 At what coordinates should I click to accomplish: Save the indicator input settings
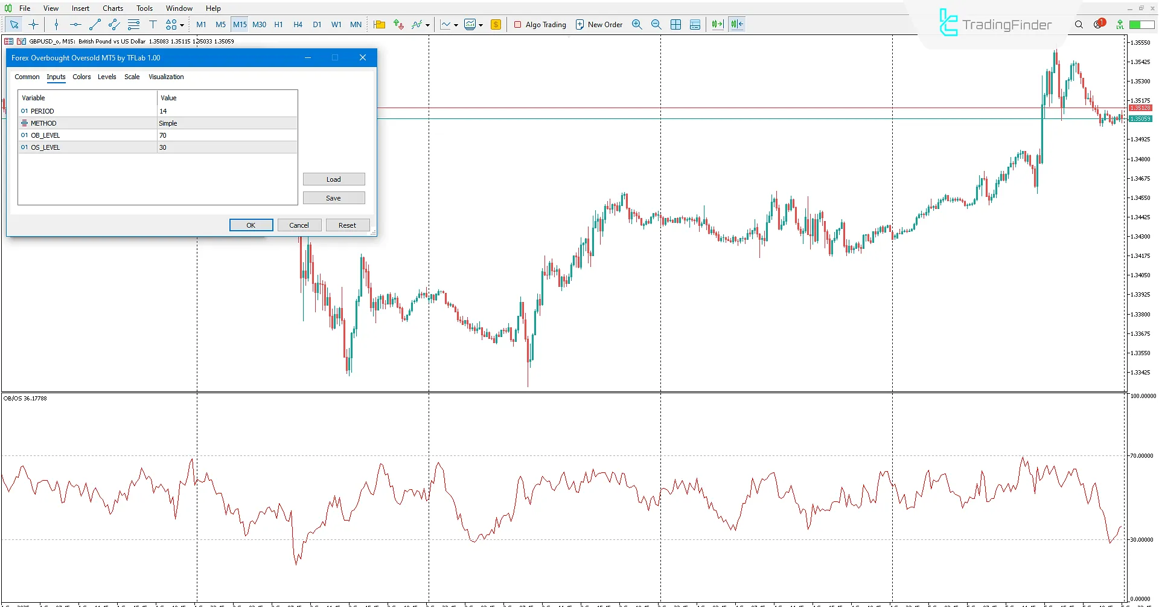[333, 198]
